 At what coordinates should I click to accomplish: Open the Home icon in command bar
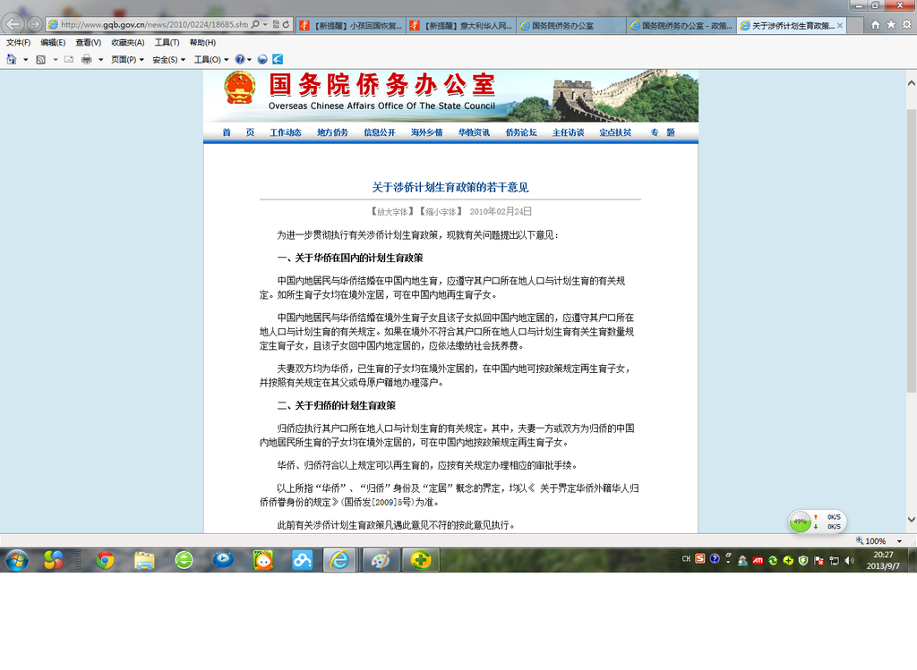pos(11,59)
